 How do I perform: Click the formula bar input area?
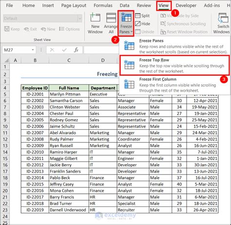point(101,50)
